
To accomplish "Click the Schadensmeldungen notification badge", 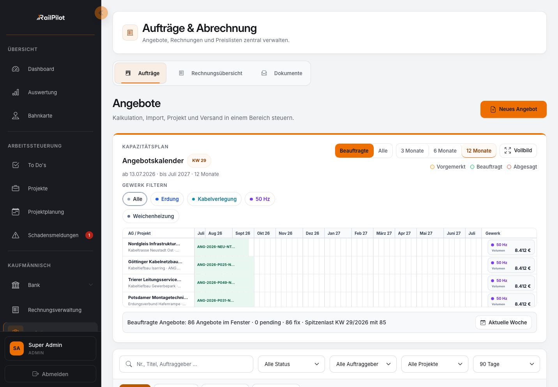I will pyautogui.click(x=89, y=235).
